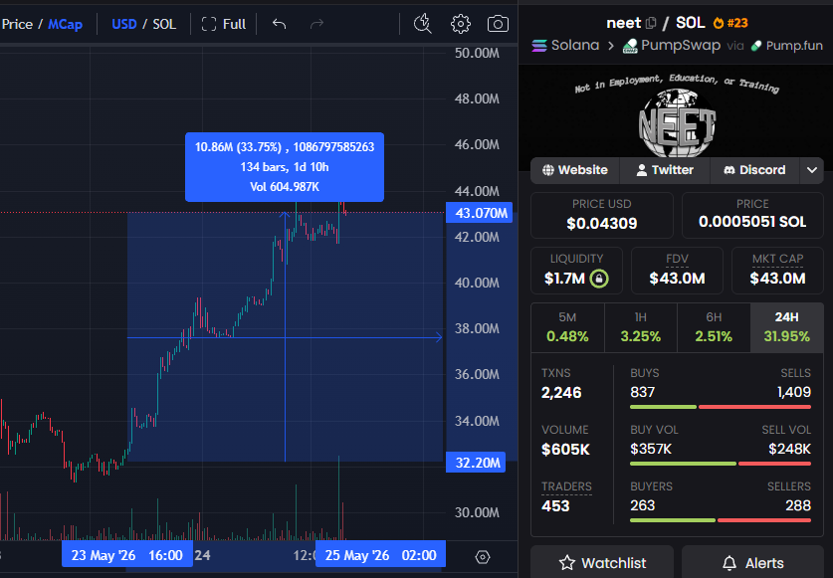The height and width of the screenshot is (578, 833).
Task: Add neet to Watchlist
Action: pyautogui.click(x=602, y=563)
